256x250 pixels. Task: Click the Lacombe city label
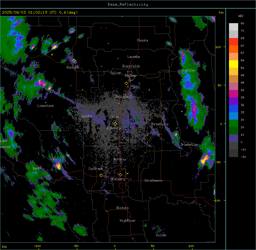134,57
